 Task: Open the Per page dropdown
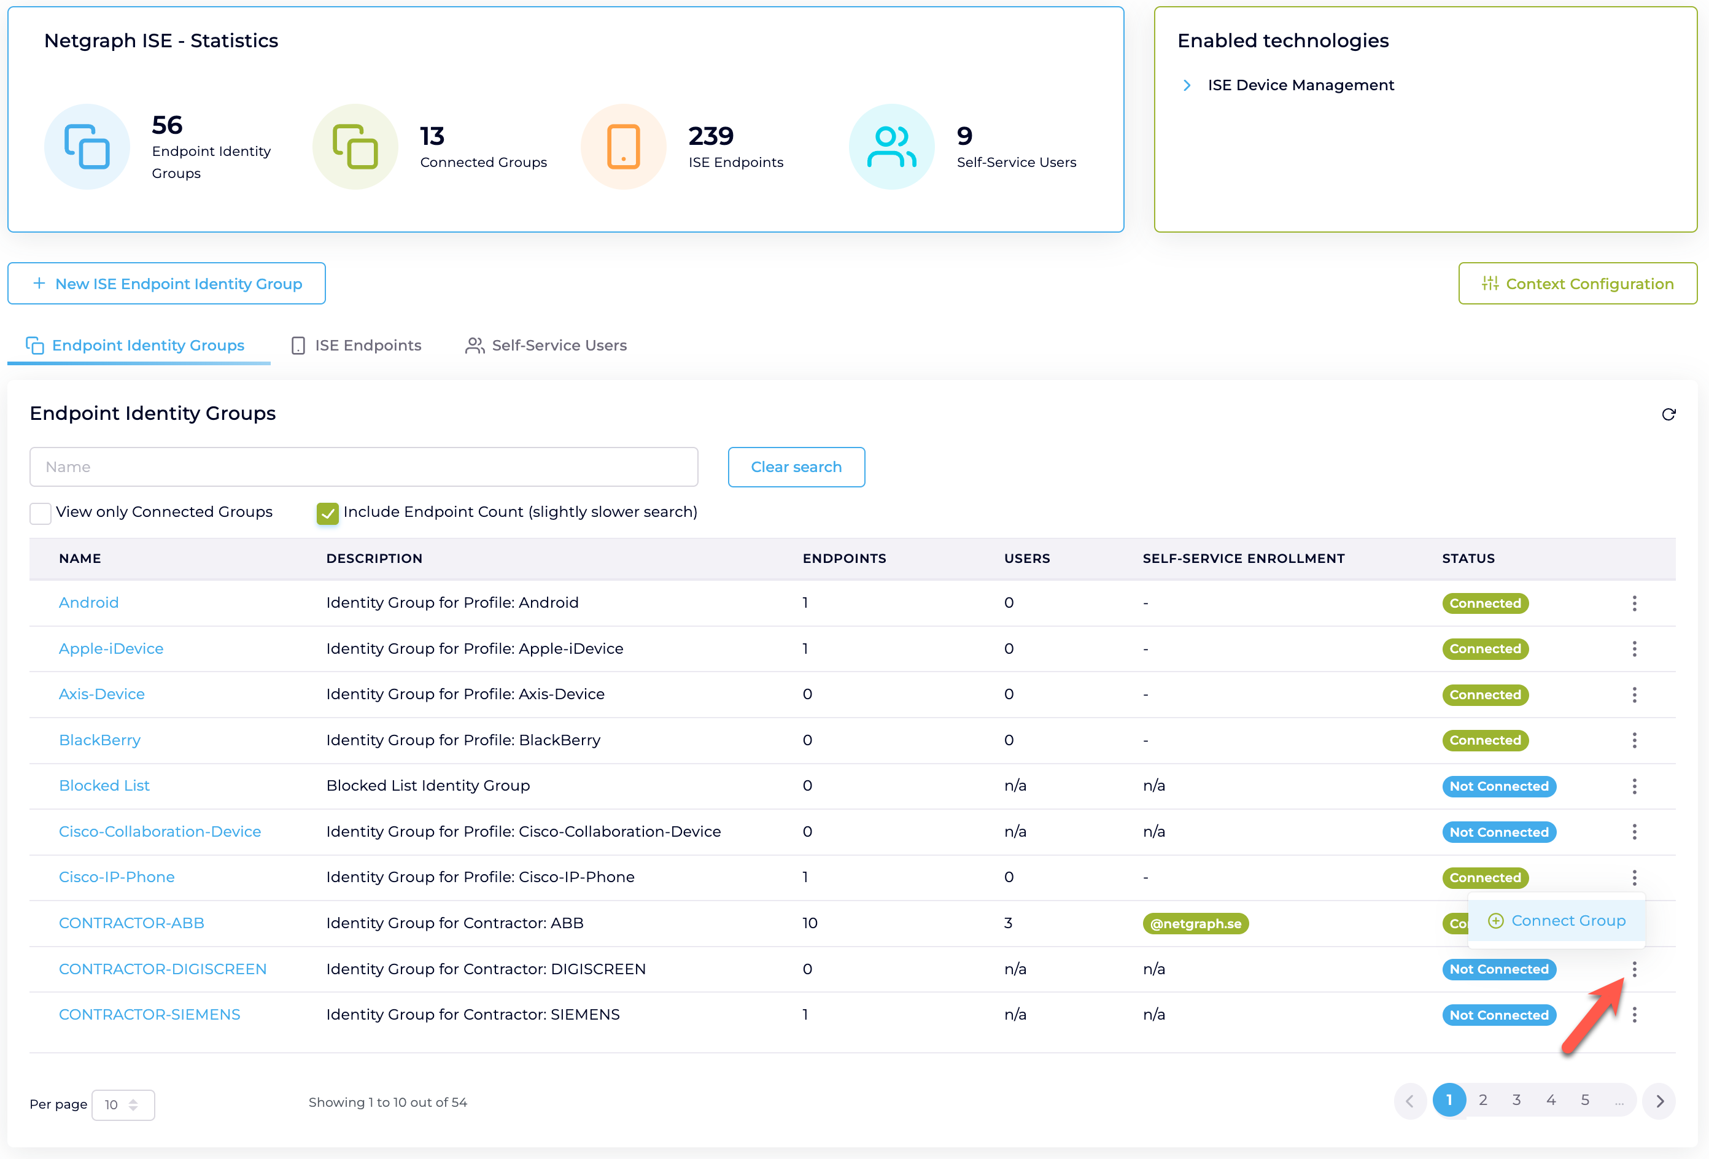(123, 1104)
